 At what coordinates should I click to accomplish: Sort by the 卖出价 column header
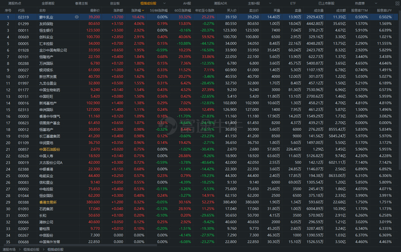(x=254, y=10)
